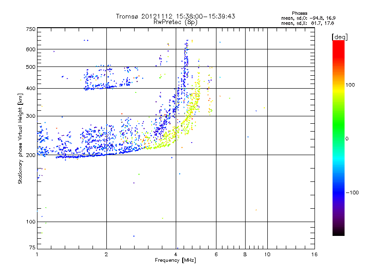Screen dimensions: 370x277
Task: Click the y-axis '750' tick label
Action: click(31, 29)
